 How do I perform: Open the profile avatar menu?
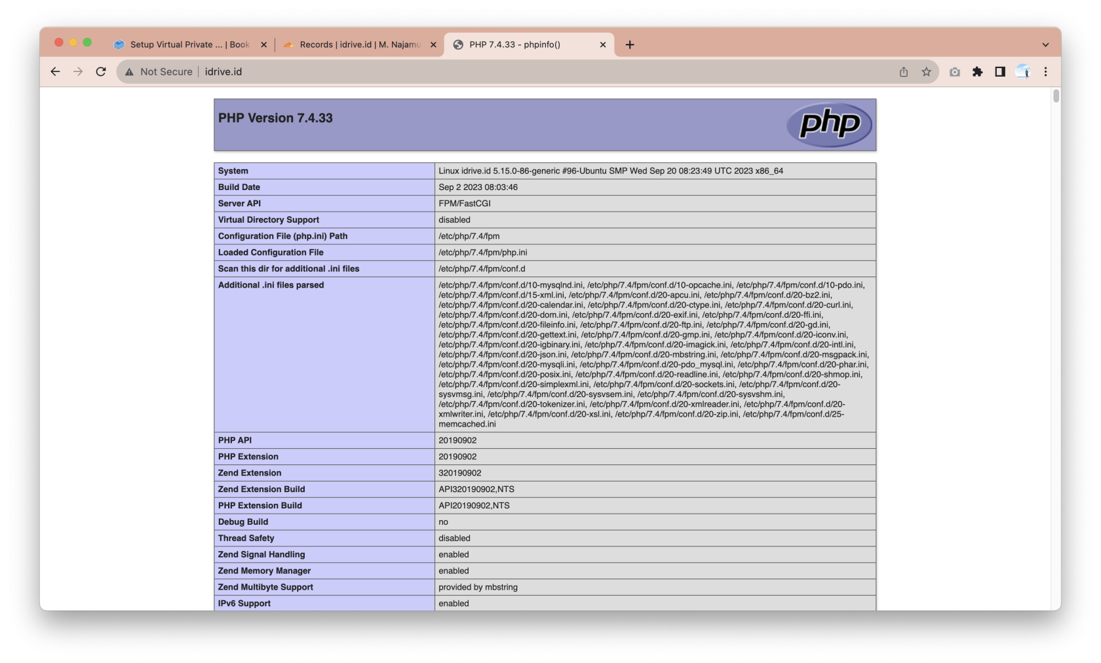[1023, 71]
